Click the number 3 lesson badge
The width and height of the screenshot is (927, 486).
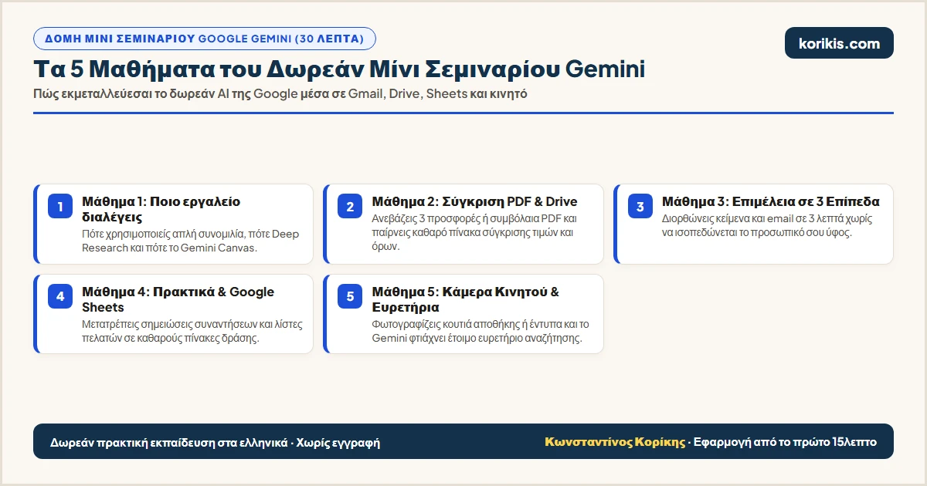tap(640, 207)
